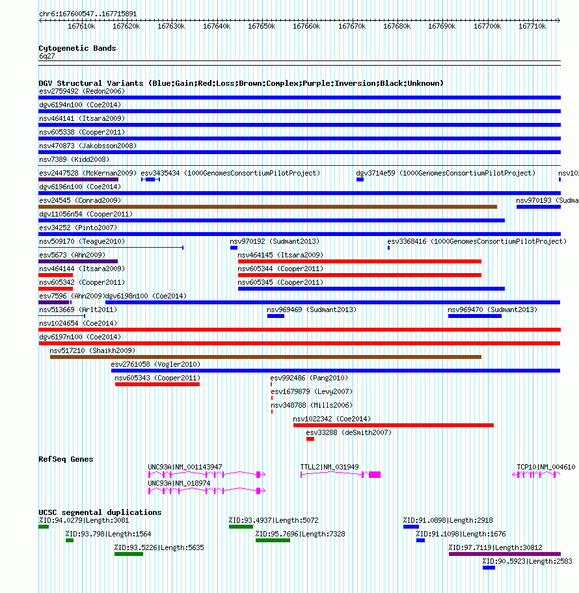Select the red nsv464145 (Itsara2009) loss bar

[x=360, y=261]
